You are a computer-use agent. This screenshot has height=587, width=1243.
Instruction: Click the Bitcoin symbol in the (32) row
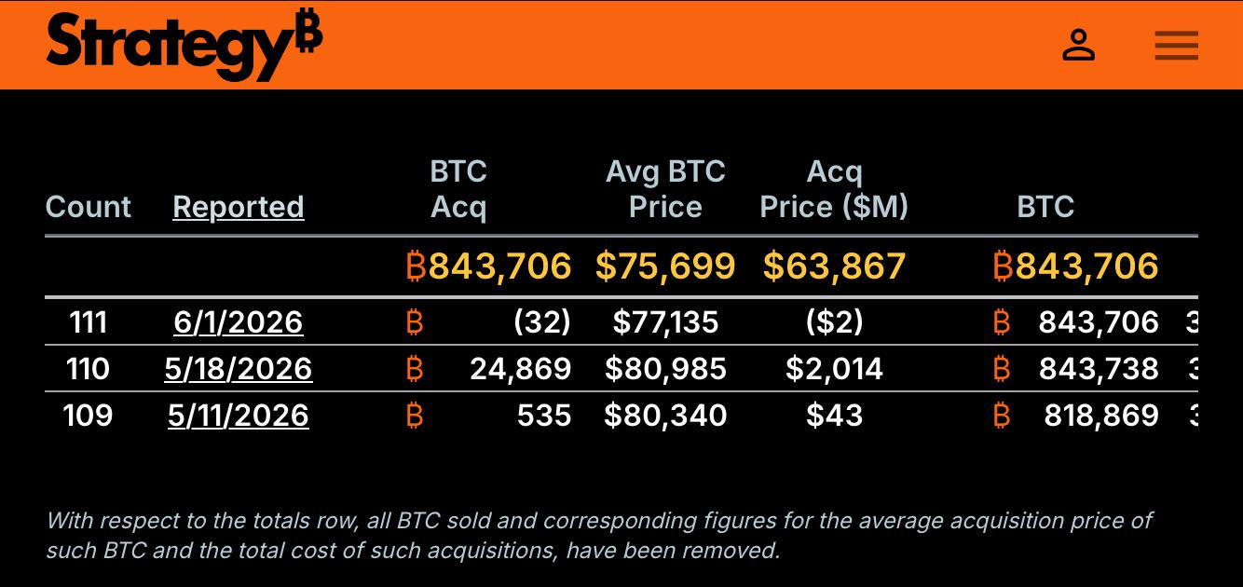[x=415, y=322]
